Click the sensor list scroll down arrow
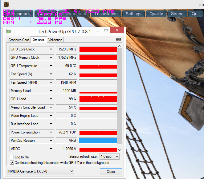204x179 pixels. pos(119,150)
